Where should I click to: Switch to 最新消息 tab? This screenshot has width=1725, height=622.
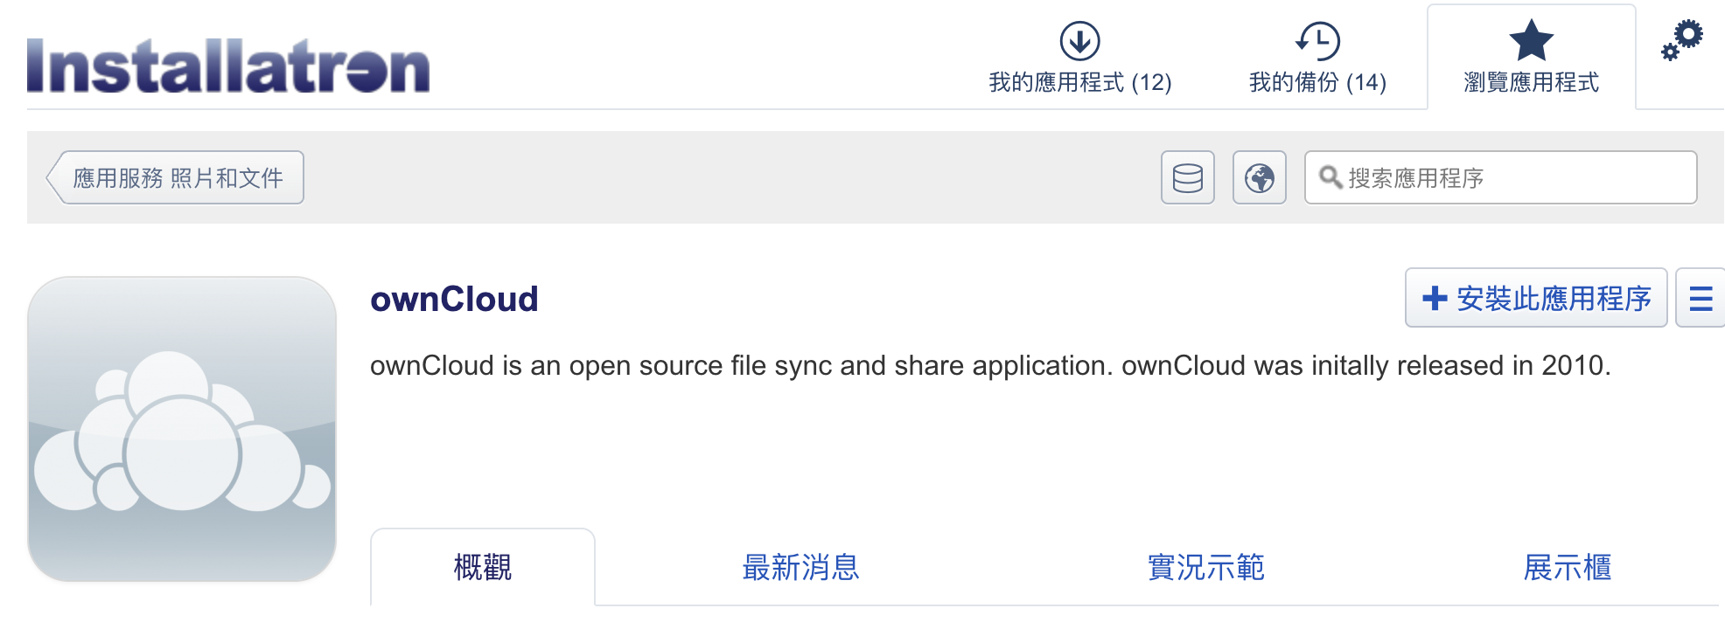coord(800,568)
